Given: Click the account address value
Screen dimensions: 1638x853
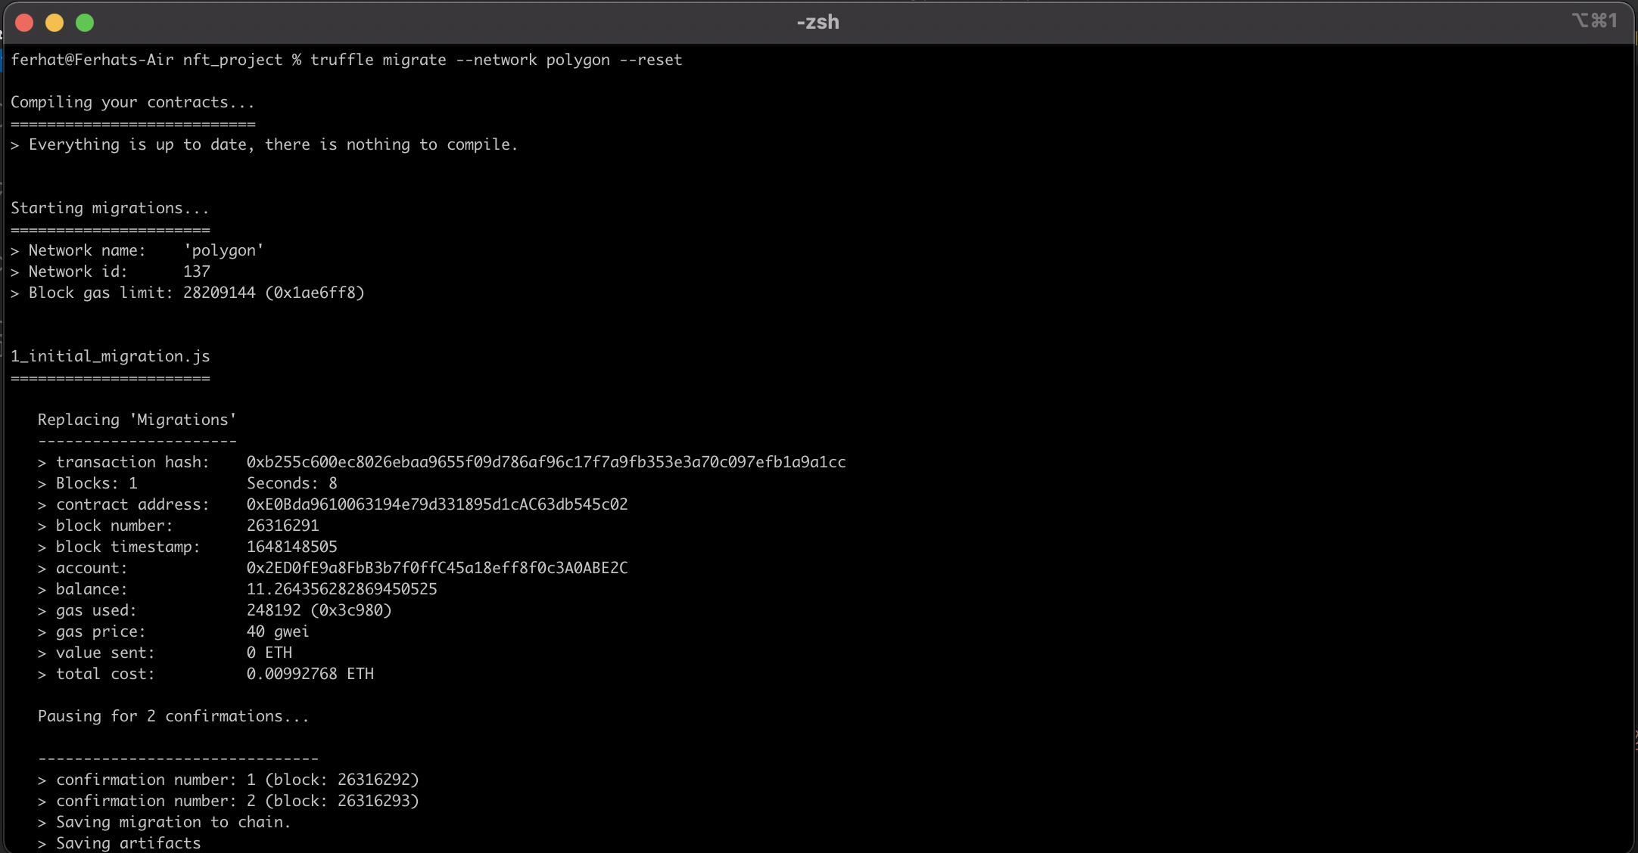Looking at the screenshot, I should [x=437, y=568].
